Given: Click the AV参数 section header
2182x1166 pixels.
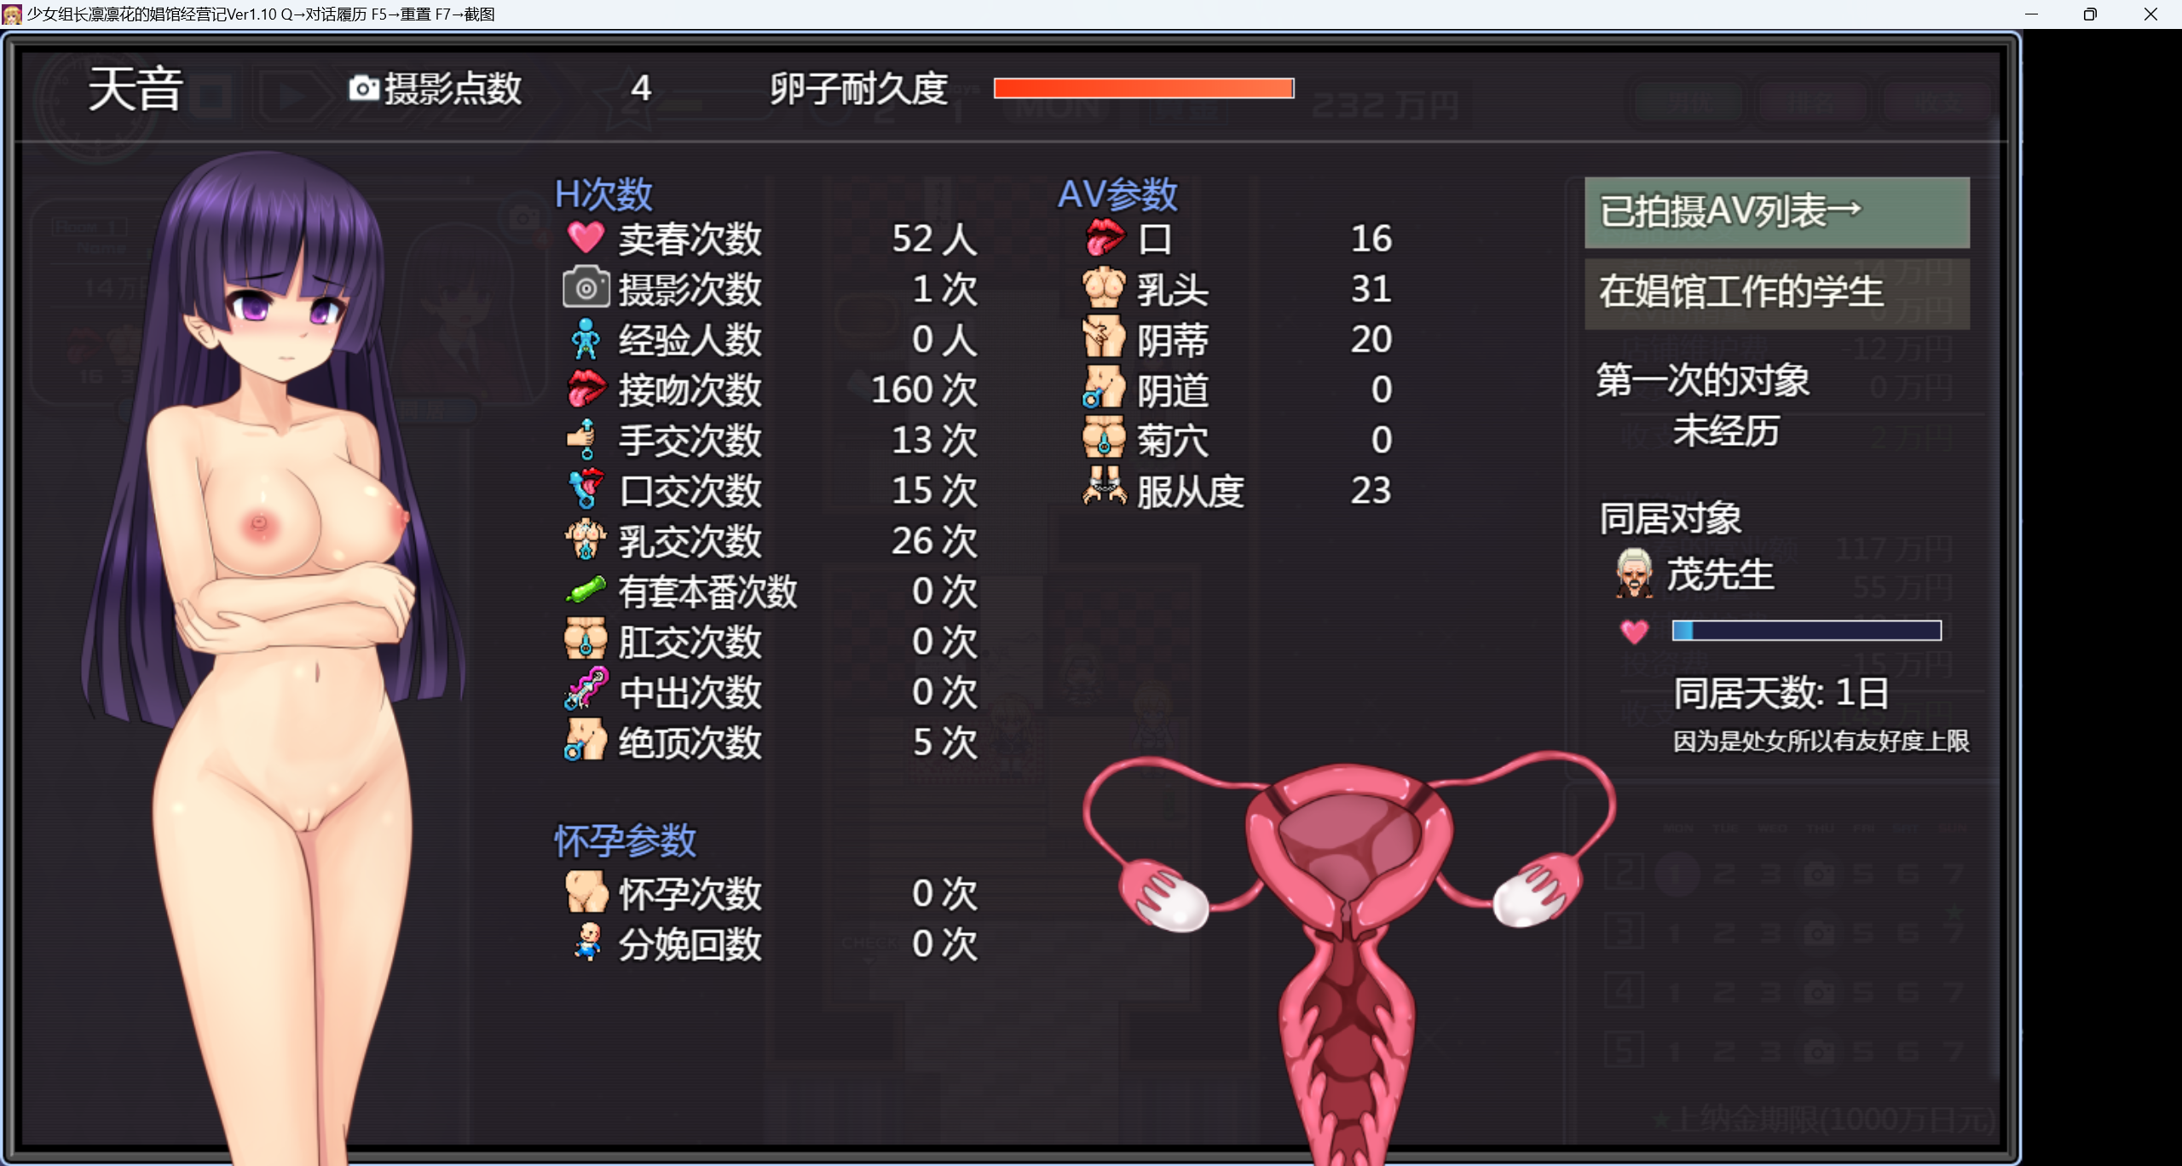Looking at the screenshot, I should pyautogui.click(x=1117, y=194).
